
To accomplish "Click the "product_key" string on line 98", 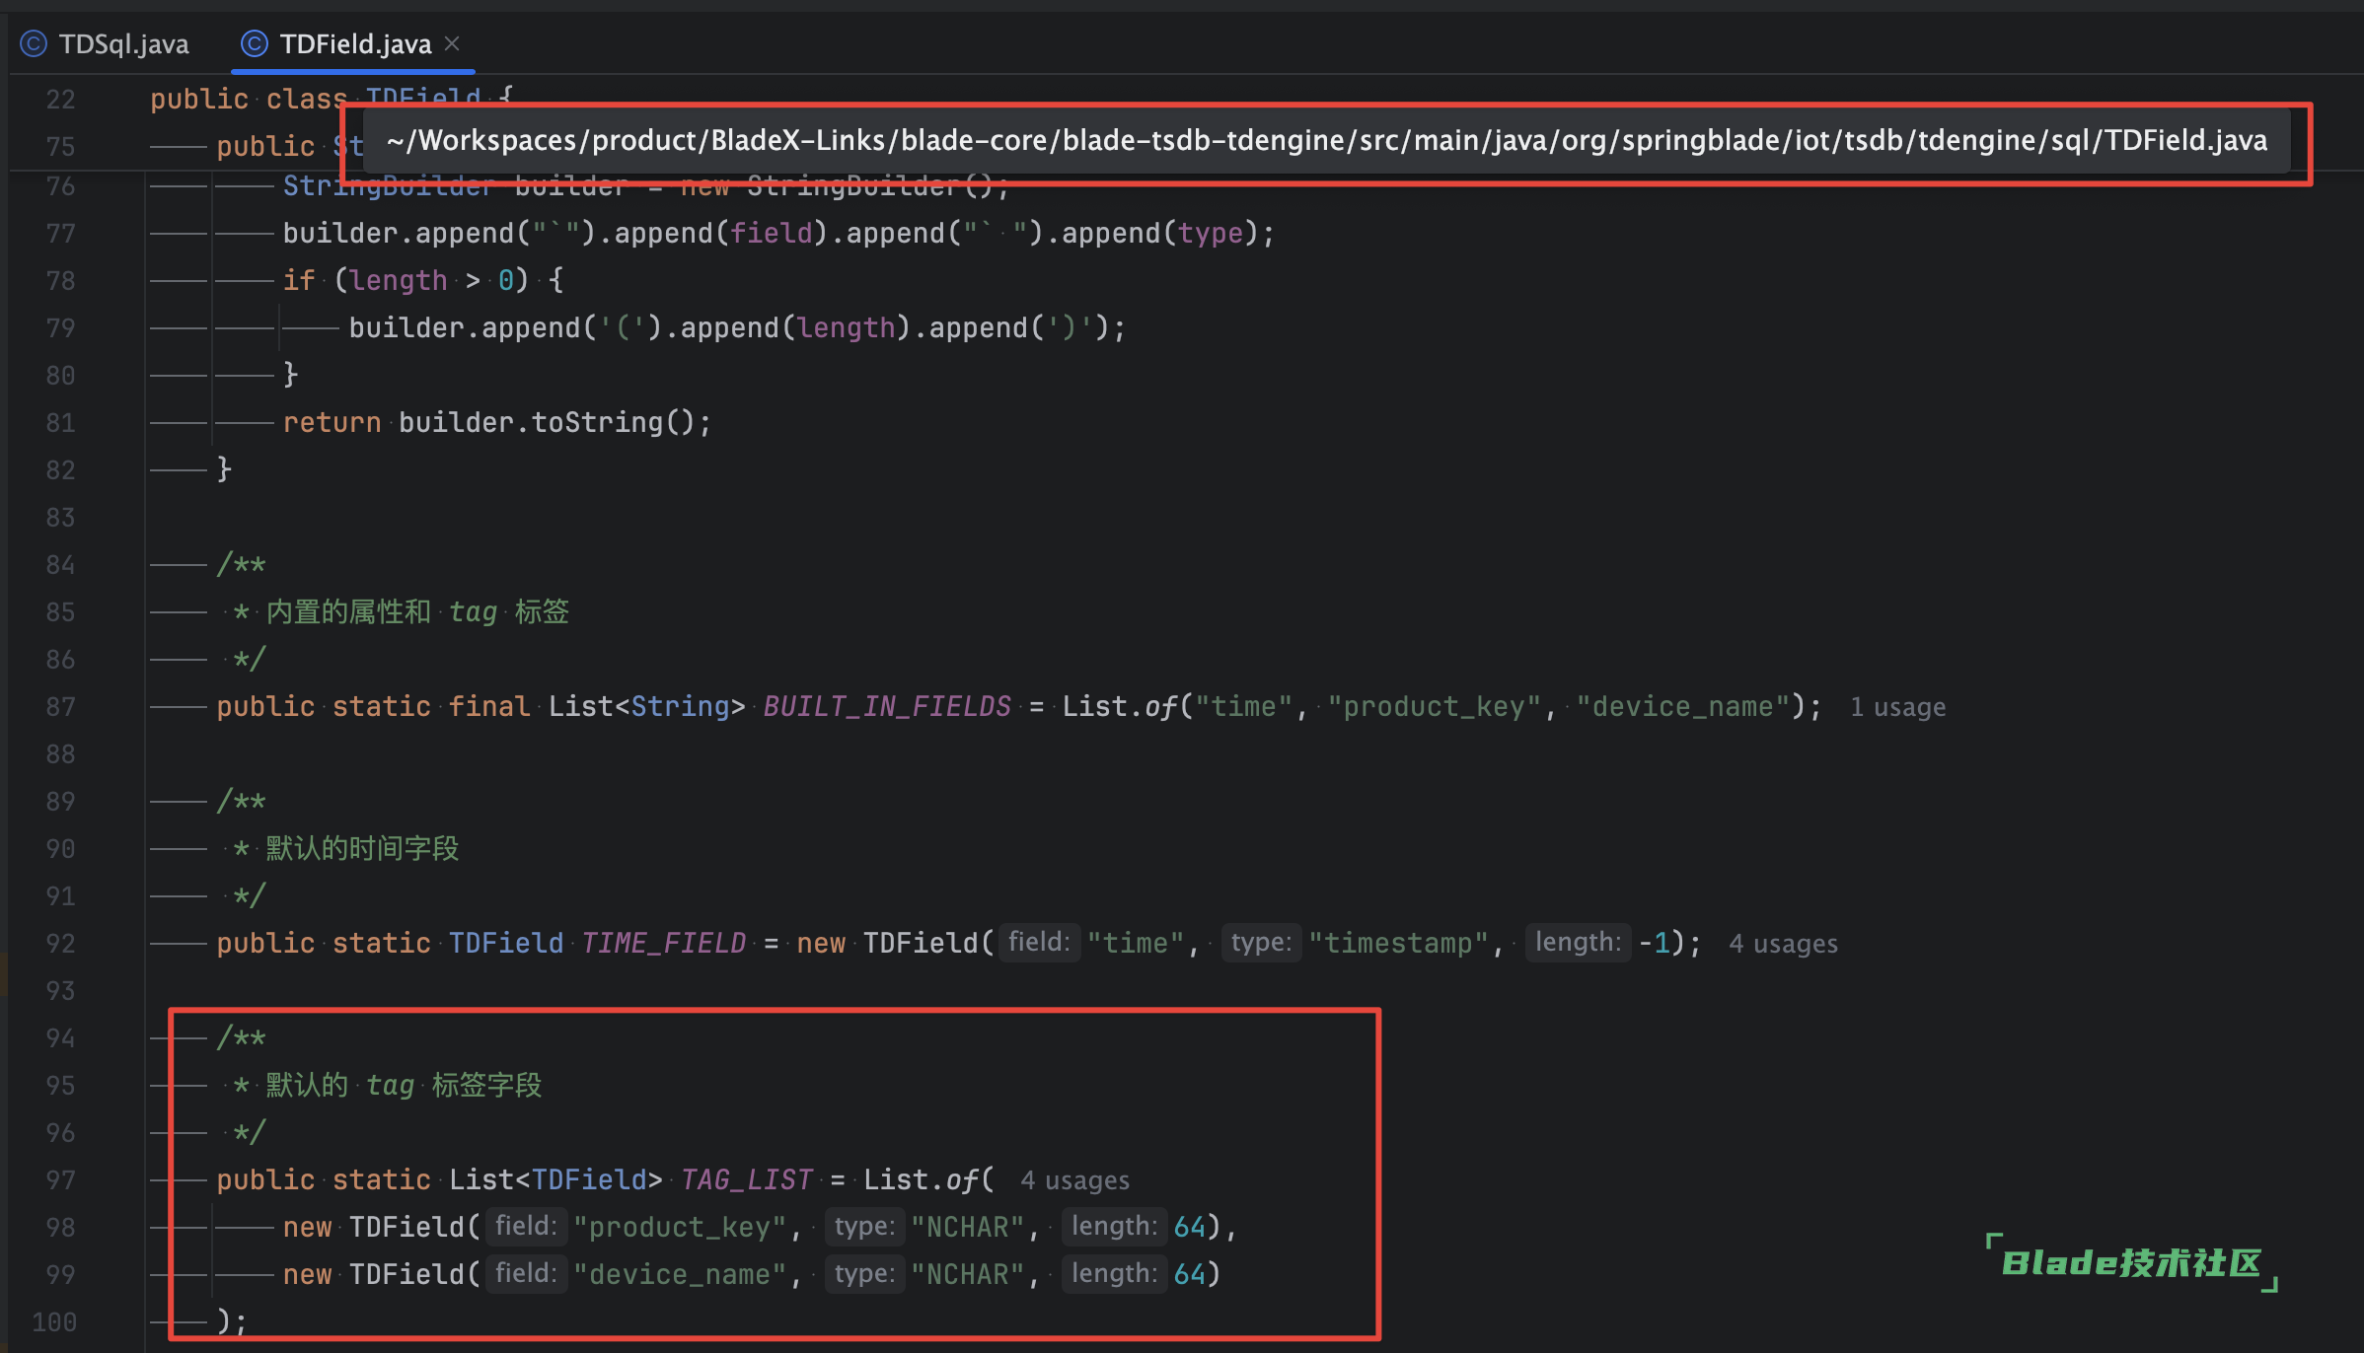I will (680, 1228).
